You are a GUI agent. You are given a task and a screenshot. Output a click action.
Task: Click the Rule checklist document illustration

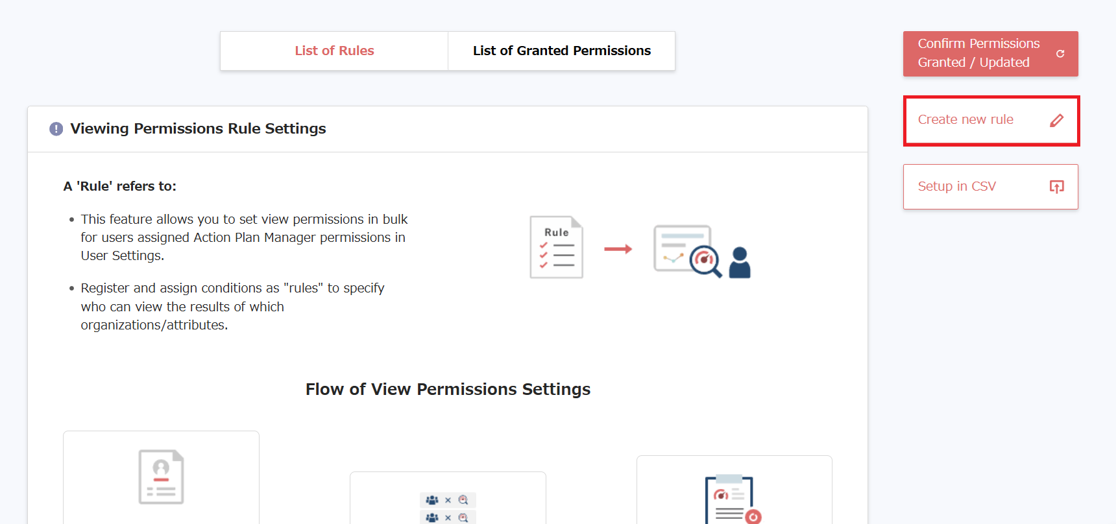[556, 248]
